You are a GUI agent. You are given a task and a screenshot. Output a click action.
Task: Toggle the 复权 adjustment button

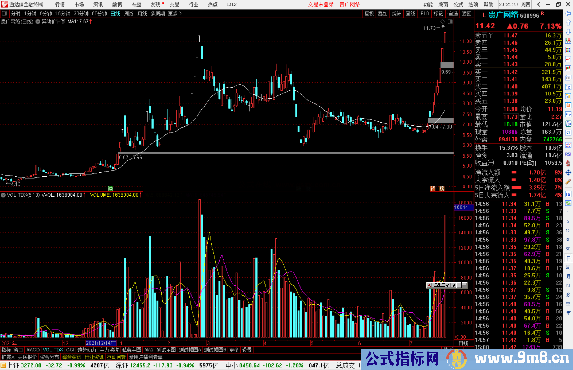(x=369, y=14)
